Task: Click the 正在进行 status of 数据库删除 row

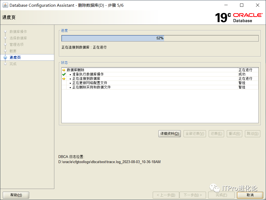Action: point(245,70)
